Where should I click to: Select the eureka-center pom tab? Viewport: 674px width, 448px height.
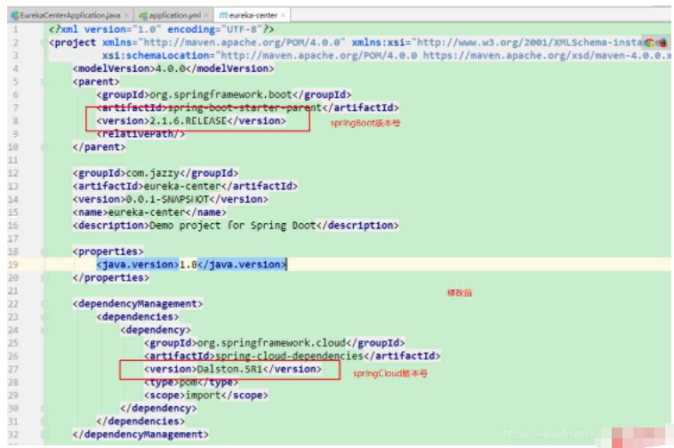pos(253,15)
